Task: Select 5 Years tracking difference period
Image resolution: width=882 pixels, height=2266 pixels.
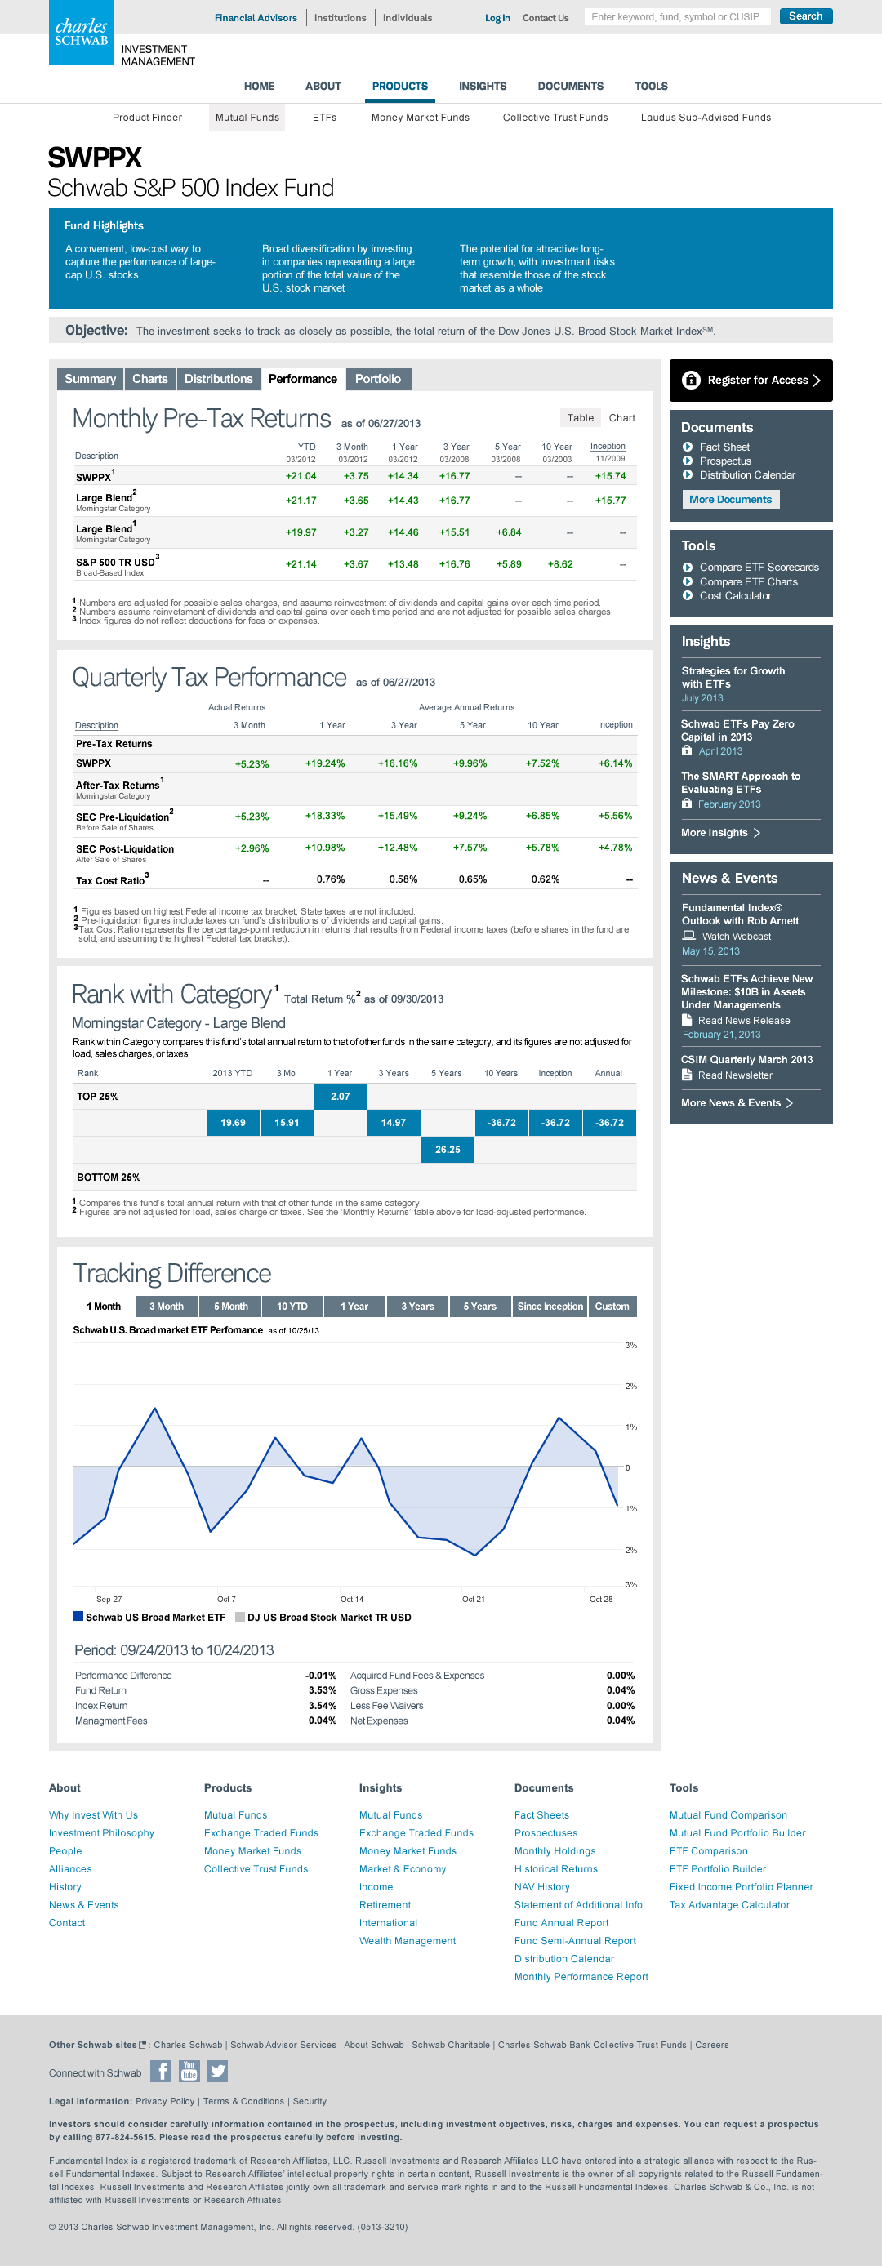Action: (480, 1307)
